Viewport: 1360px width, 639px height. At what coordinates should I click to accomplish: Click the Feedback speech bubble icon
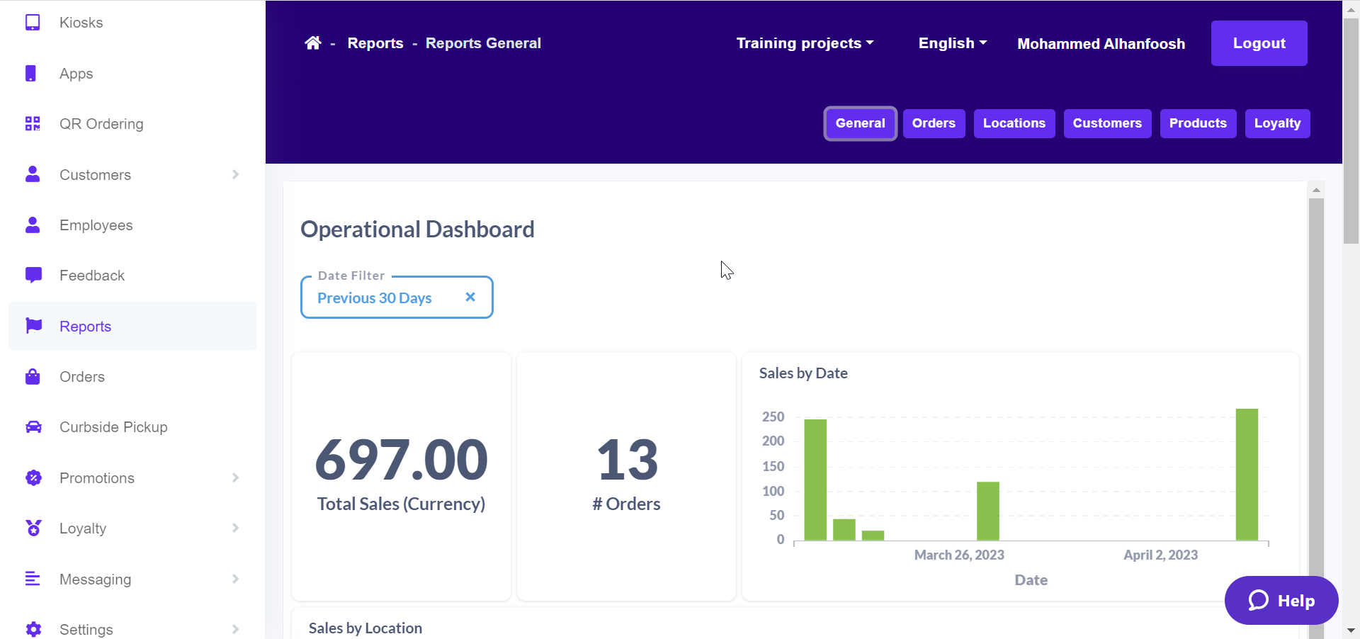point(33,276)
